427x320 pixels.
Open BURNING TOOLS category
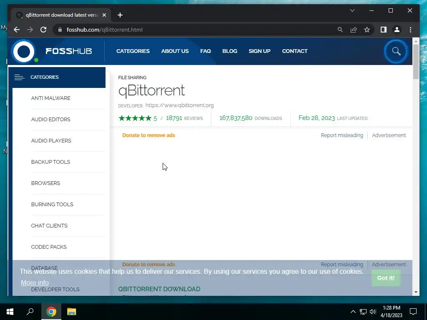click(52, 204)
